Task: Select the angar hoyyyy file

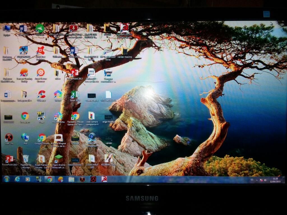Action: click(x=108, y=119)
